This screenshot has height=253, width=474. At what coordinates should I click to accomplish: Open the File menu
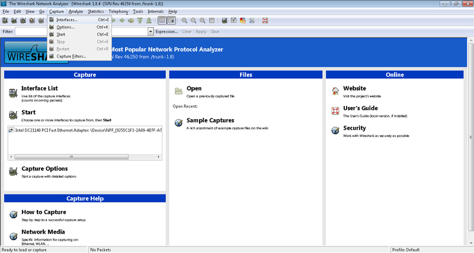(6, 11)
